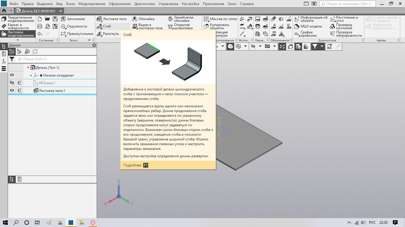Open the Windows Start menu
The image size is (405, 227).
[5, 222]
